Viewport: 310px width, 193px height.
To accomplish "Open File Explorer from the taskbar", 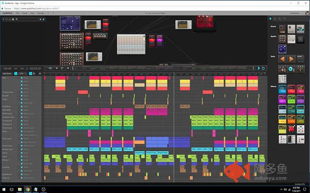I will pos(20,190).
